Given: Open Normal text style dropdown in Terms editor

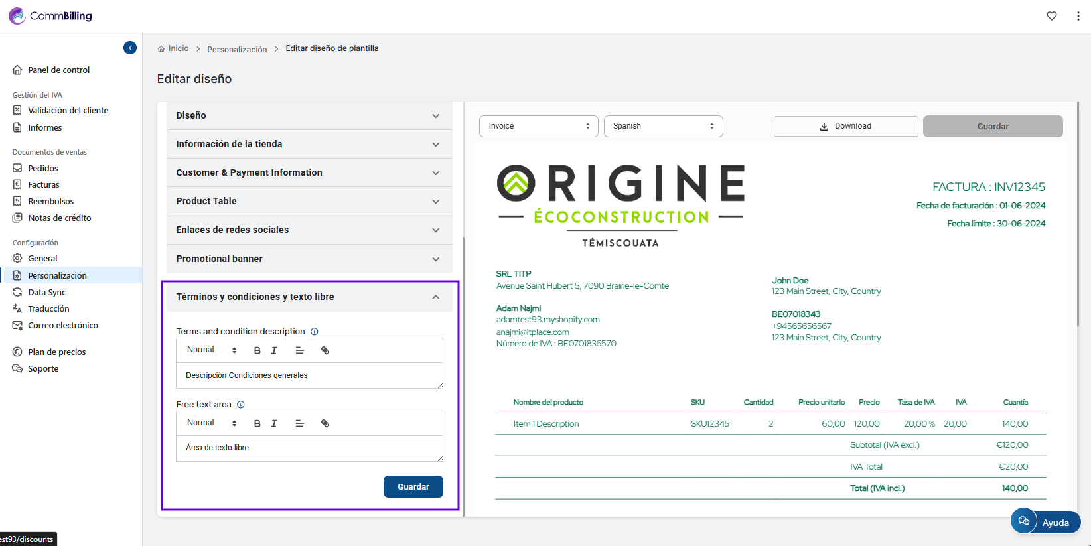Looking at the screenshot, I should click(211, 350).
